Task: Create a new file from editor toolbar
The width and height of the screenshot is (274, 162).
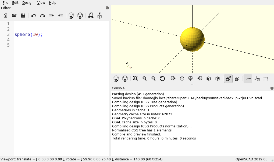Action: coord(5,16)
